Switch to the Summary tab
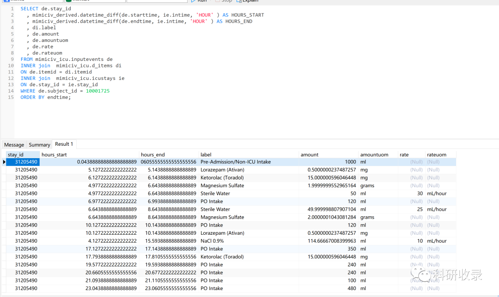The height and width of the screenshot is (297, 499). [39, 144]
